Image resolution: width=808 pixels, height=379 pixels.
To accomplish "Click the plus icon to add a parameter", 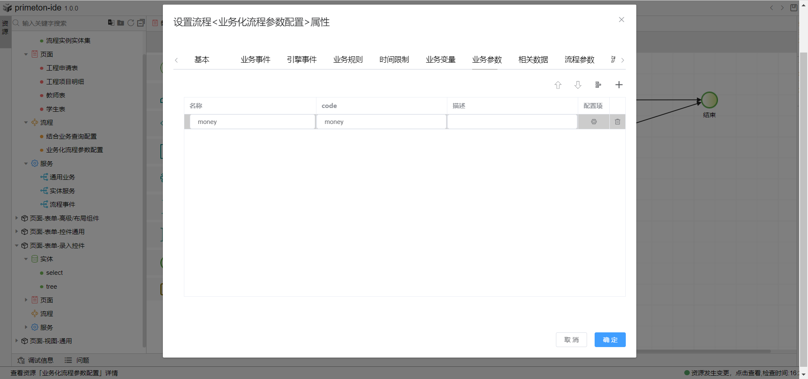I will coord(619,85).
